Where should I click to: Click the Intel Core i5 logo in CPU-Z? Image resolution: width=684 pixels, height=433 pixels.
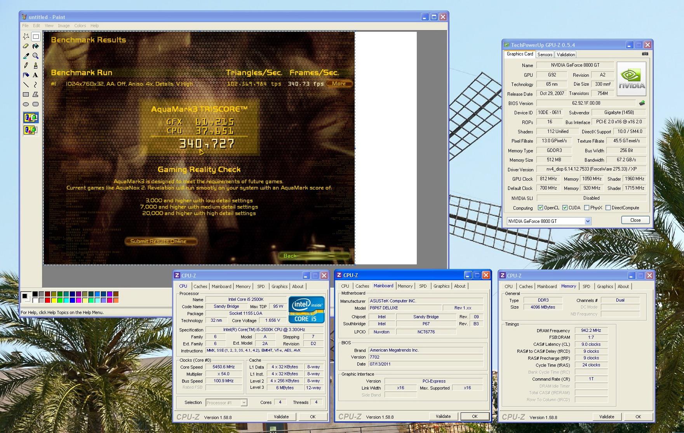pos(306,310)
